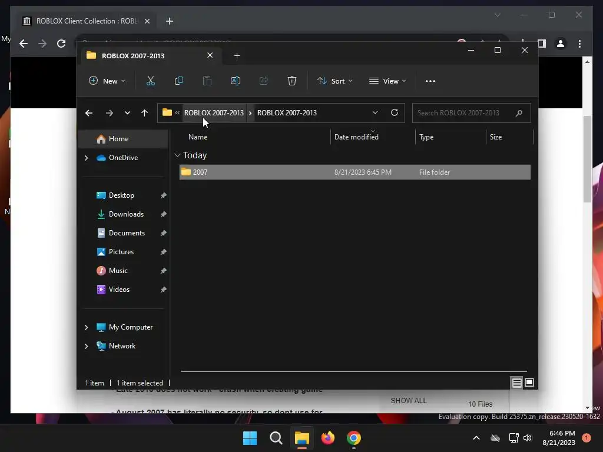This screenshot has width=603, height=452.
Task: Switch to large thumbnails view icon
Action: click(x=529, y=383)
